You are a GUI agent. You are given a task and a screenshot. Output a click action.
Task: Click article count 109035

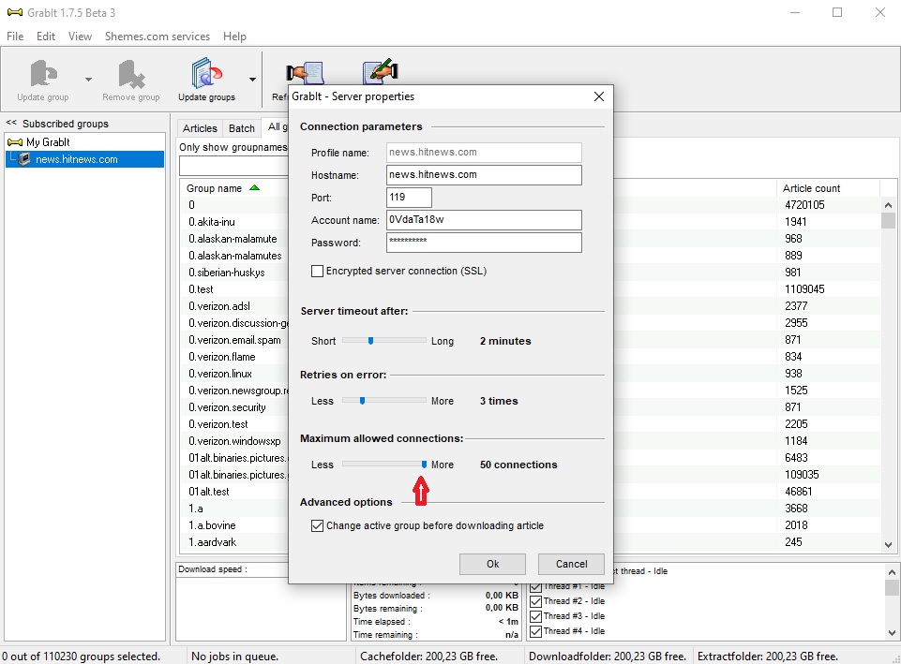(x=802, y=475)
